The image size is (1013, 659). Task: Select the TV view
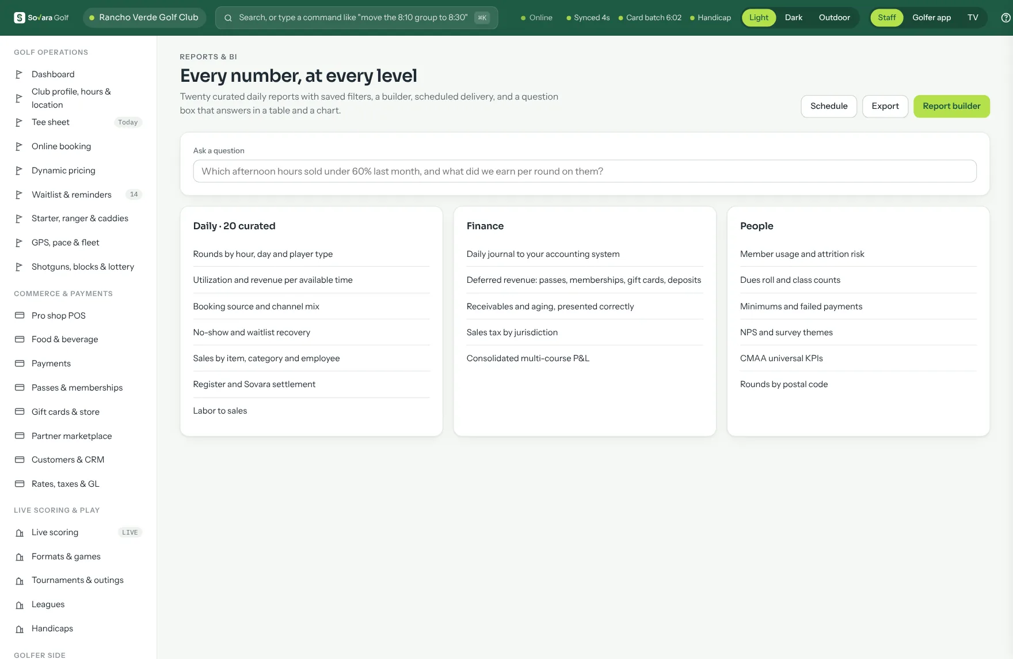[x=973, y=18]
